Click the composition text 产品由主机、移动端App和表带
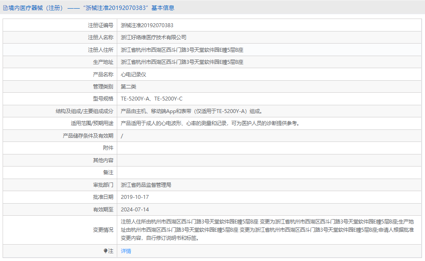Viewport: 425px width, 261px height. coord(156,111)
